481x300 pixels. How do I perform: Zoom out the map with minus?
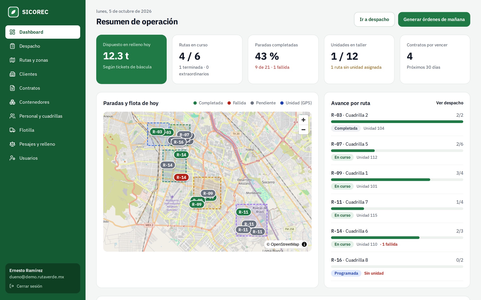tap(303, 129)
